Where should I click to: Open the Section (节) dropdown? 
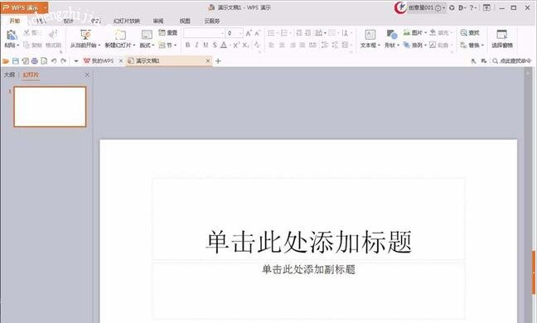point(167,45)
